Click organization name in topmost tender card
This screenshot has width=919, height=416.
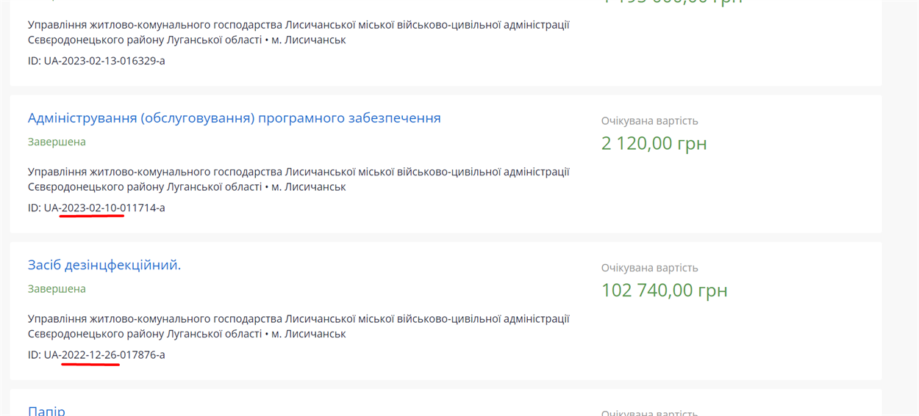point(298,32)
